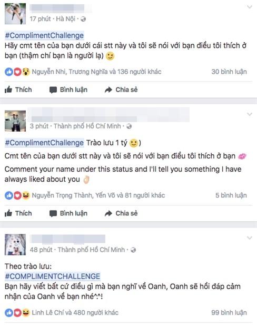This screenshot has width=257, height=326.
Task: Open #COMPLIMENTCHALLENGE hashtag in third post
Action: (53, 276)
